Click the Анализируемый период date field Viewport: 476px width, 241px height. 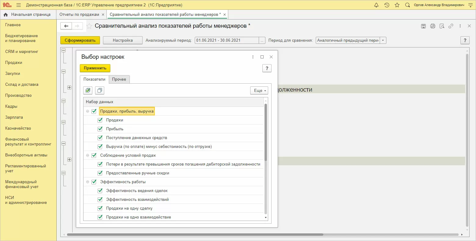coord(227,40)
